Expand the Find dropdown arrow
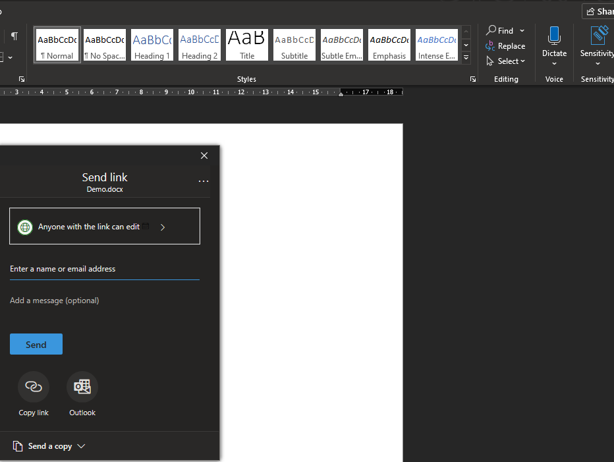 (522, 31)
